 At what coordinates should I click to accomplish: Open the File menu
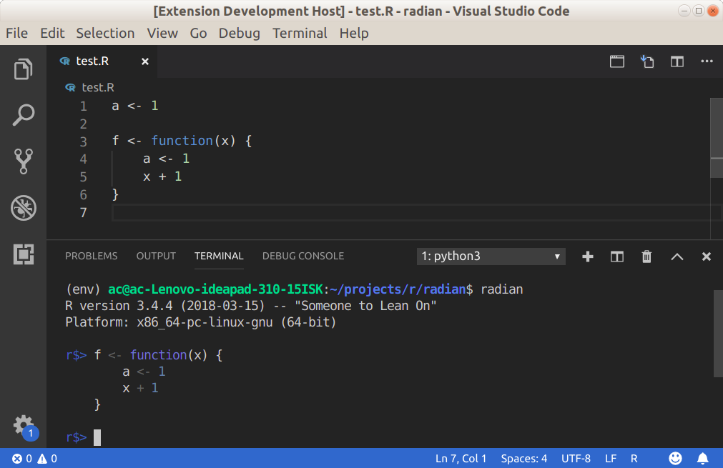(16, 33)
